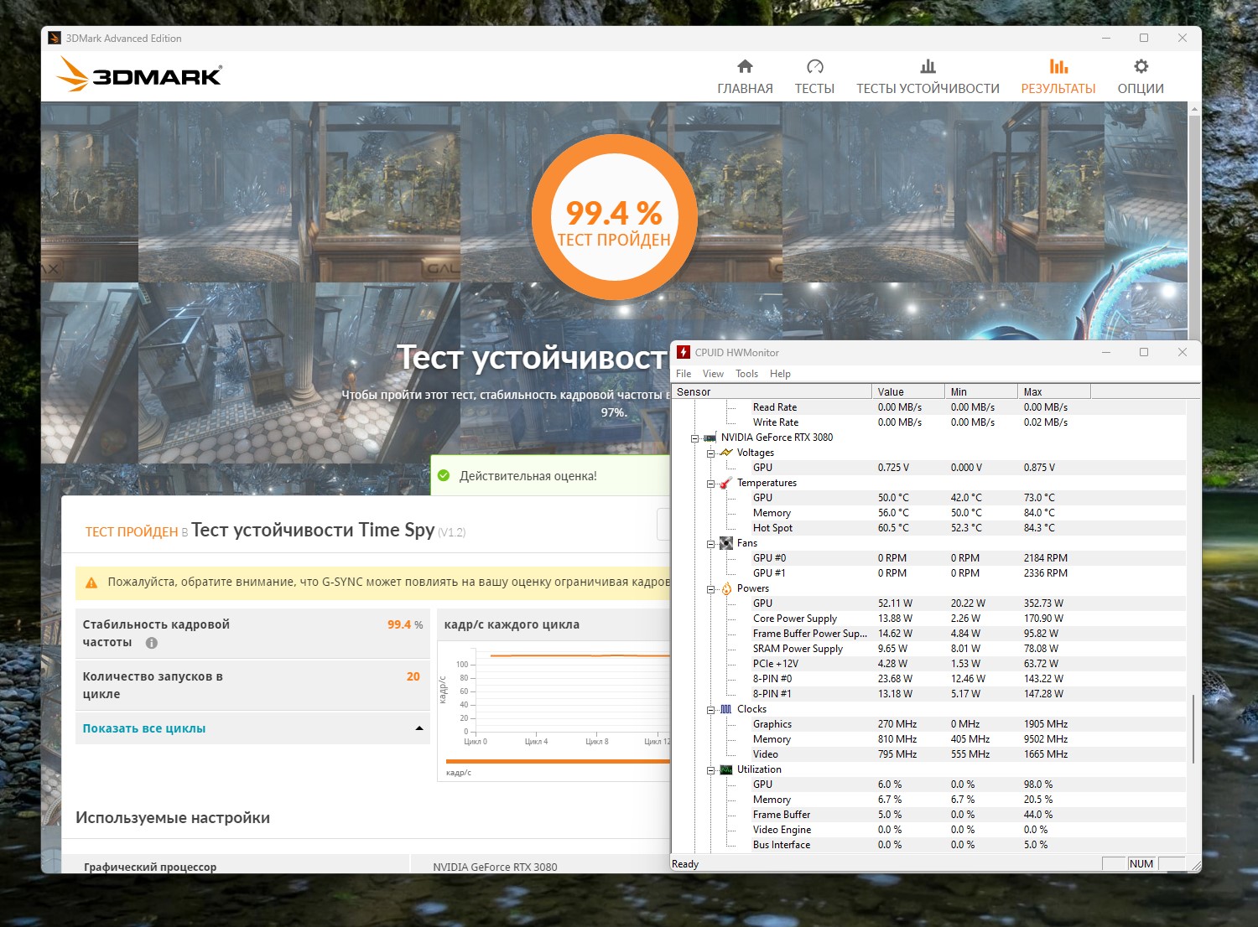Click the кадр/с chart of each loop
Screen dimensions: 1258x927
point(555,712)
